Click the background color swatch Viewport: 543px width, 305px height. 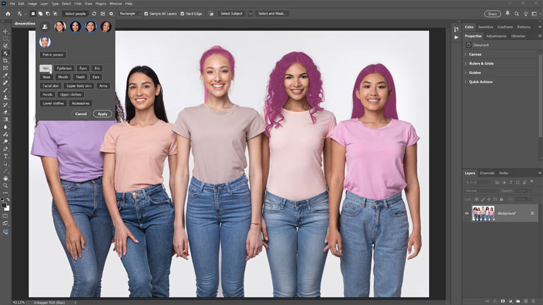pos(7,208)
